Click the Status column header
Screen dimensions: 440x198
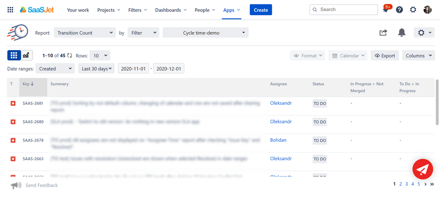318,84
